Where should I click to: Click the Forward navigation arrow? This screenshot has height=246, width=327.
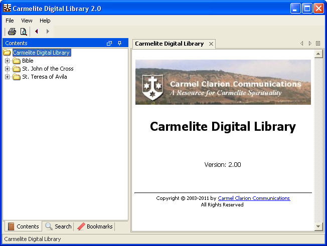[x=48, y=32]
